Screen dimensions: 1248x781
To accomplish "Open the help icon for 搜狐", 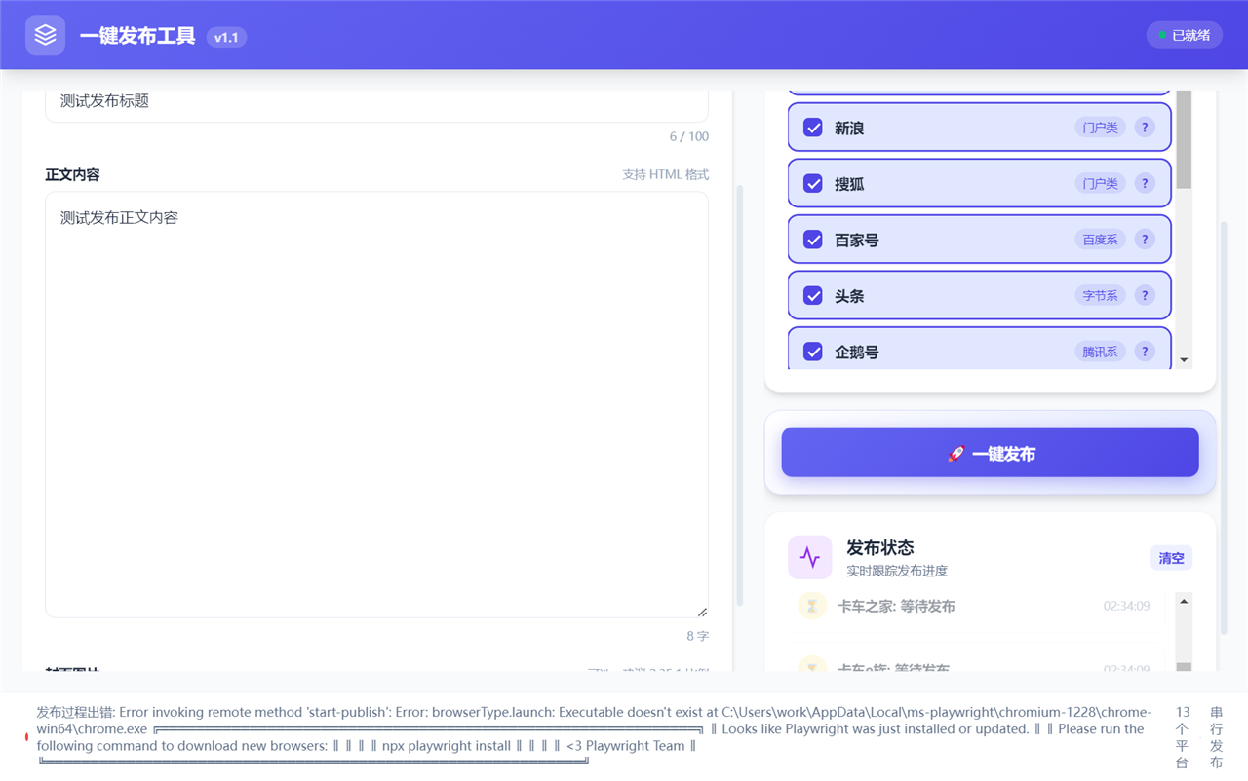I will click(x=1146, y=183).
